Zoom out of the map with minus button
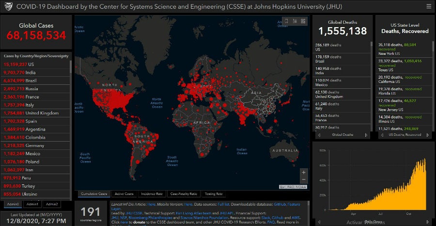Viewport: 436px width, 226px height. 304,180
